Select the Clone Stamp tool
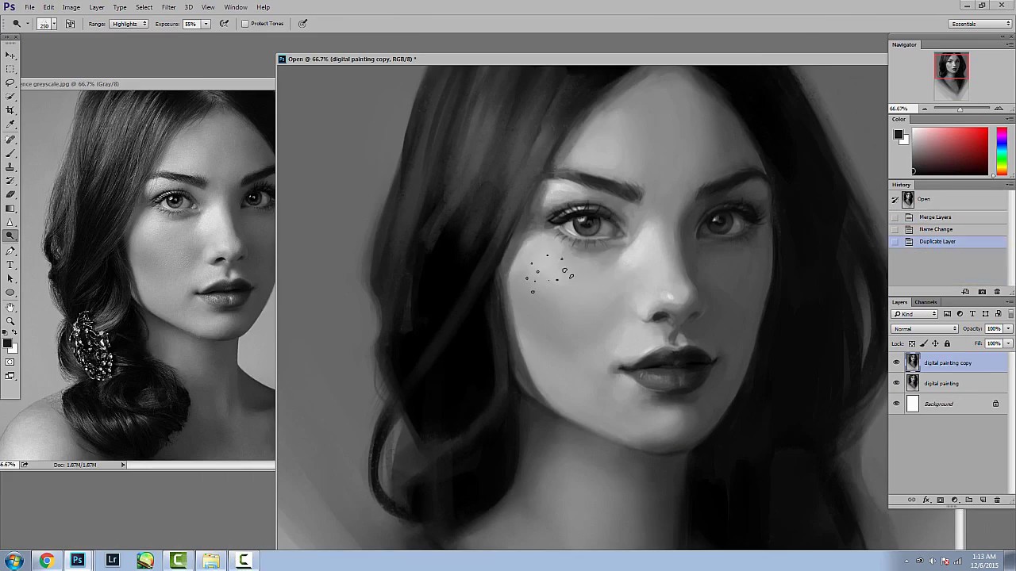Image resolution: width=1016 pixels, height=571 pixels. coord(10,167)
